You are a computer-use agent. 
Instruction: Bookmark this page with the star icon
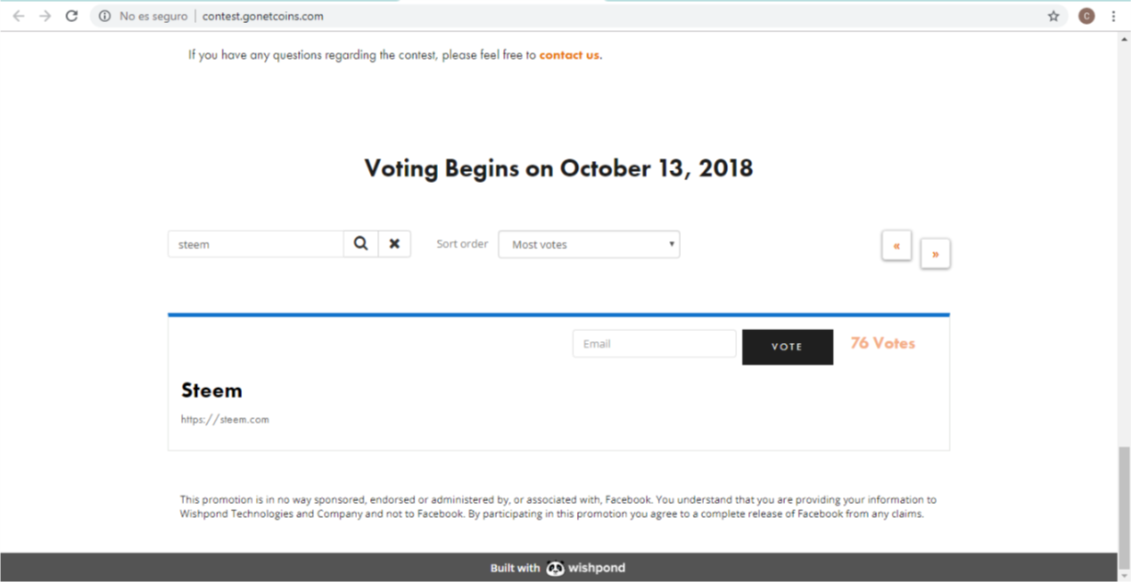coord(1054,16)
